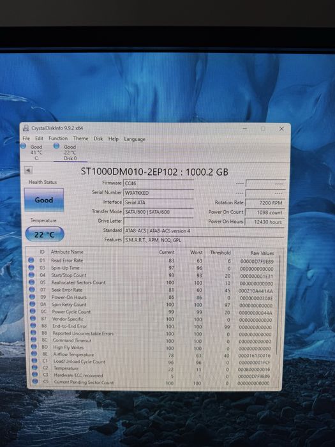The width and height of the screenshot is (335, 447).
Task: Click the attribute list vertical scrollbar
Action: (x=278, y=305)
